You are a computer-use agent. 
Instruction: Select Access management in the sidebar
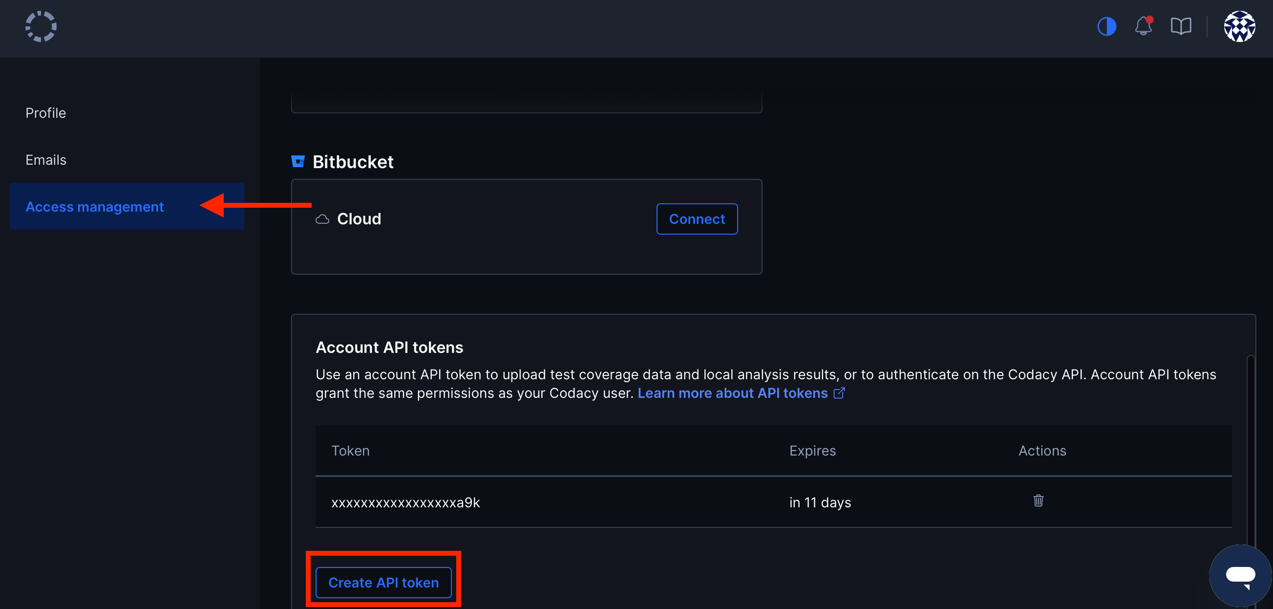tap(127, 206)
